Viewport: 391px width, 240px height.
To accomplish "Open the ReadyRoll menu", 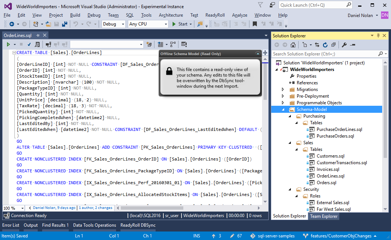I will pyautogui.click(x=215, y=15).
